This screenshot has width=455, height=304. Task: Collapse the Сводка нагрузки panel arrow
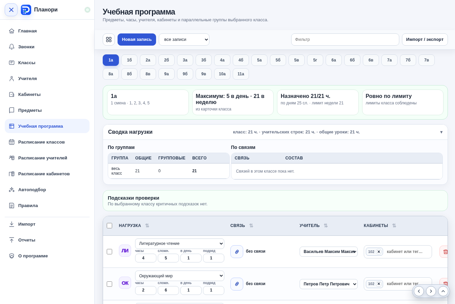pos(441,132)
